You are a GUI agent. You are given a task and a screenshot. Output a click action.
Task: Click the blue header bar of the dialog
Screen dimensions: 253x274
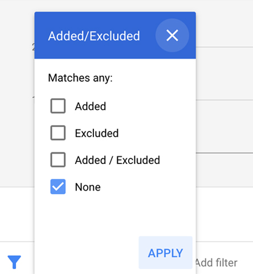tap(115, 35)
